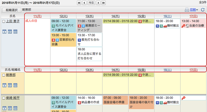Open 総務部's multi-day 01/14-01/15 banner event
Screen dimensions: 207x112
pyautogui.click(x=128, y=75)
